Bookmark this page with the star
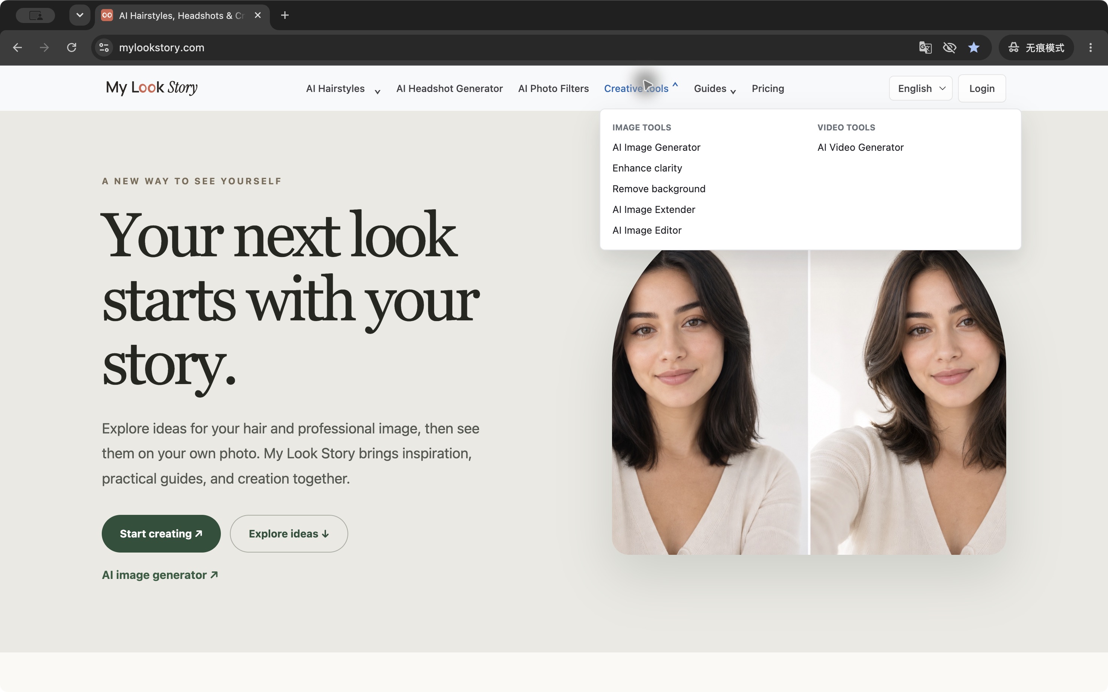Viewport: 1108px width, 692px height. pyautogui.click(x=973, y=47)
